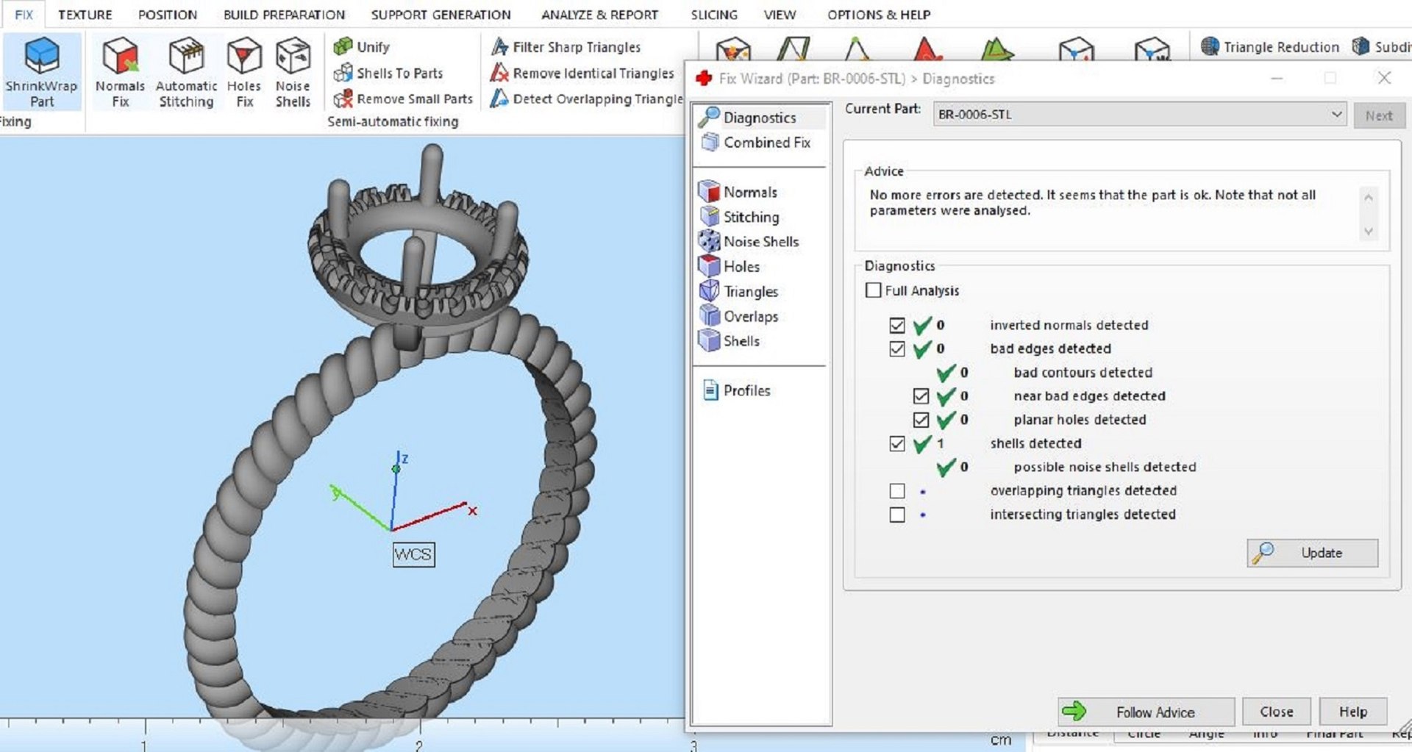Apply Unify to the part
Screen dimensions: 1412x752
(361, 47)
